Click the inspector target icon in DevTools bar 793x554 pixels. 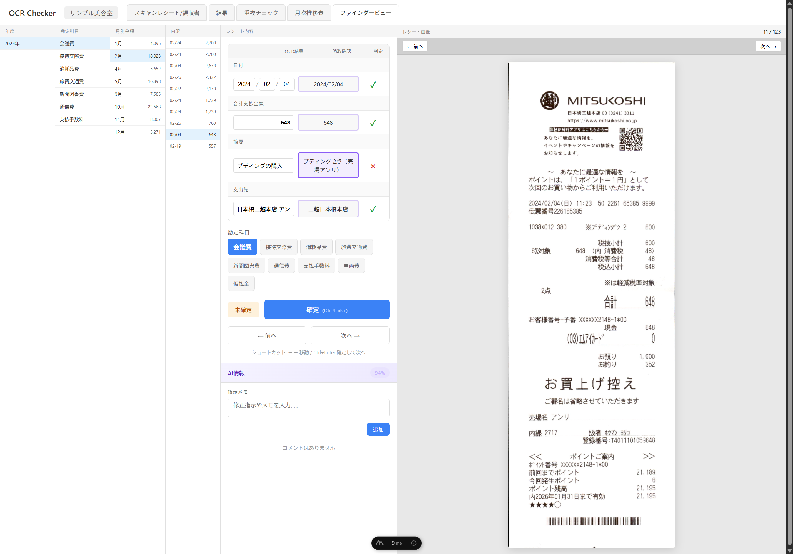point(414,543)
